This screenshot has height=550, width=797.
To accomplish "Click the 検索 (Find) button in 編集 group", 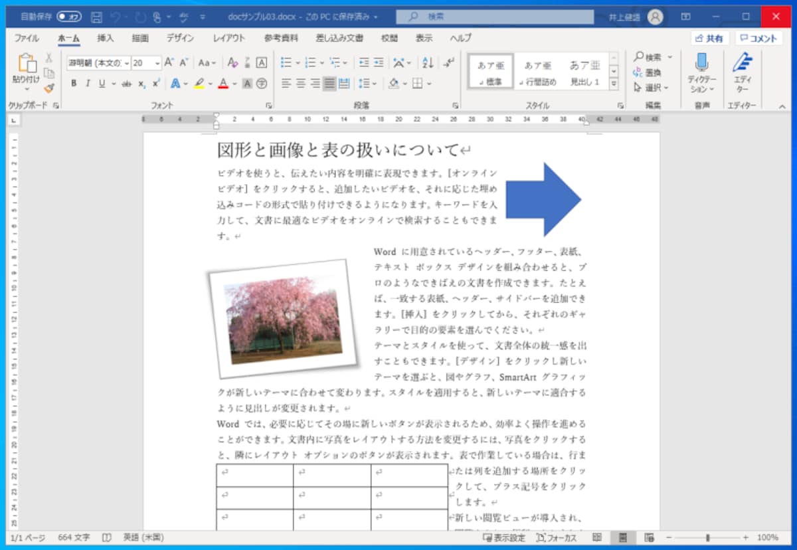I will (x=648, y=57).
